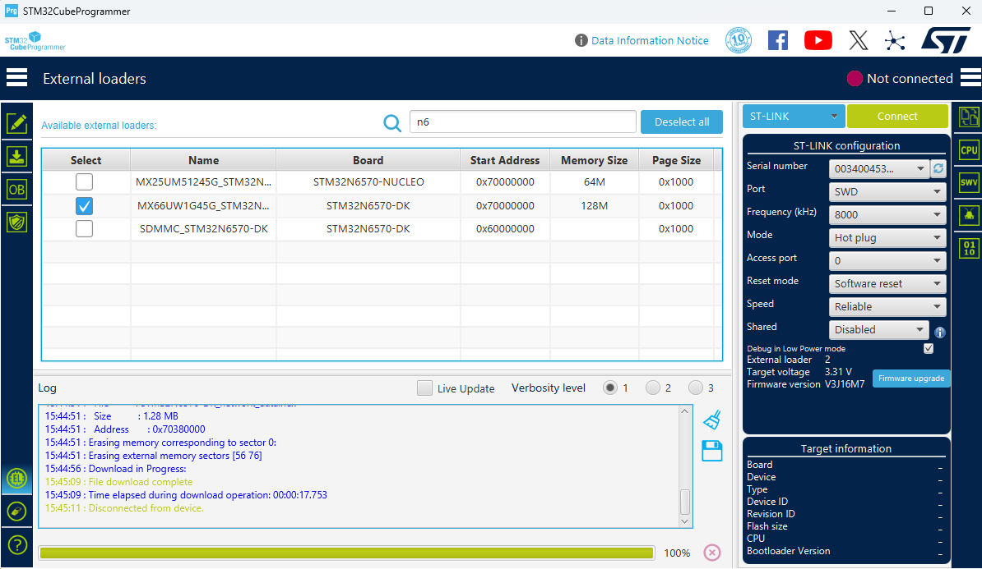Open the Frequency (kHz) dropdown
Viewport: 982px width, 569px height.
[887, 214]
